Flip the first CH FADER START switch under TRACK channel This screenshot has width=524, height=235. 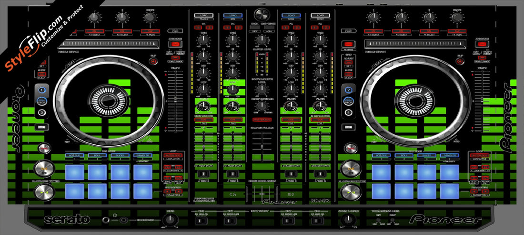coord(203,173)
